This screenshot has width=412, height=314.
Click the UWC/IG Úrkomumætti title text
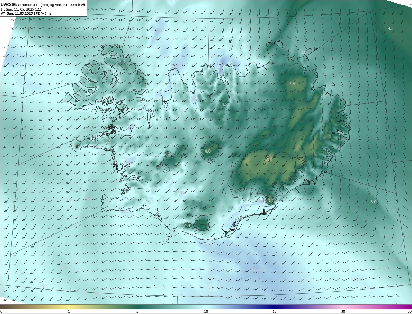43,5
